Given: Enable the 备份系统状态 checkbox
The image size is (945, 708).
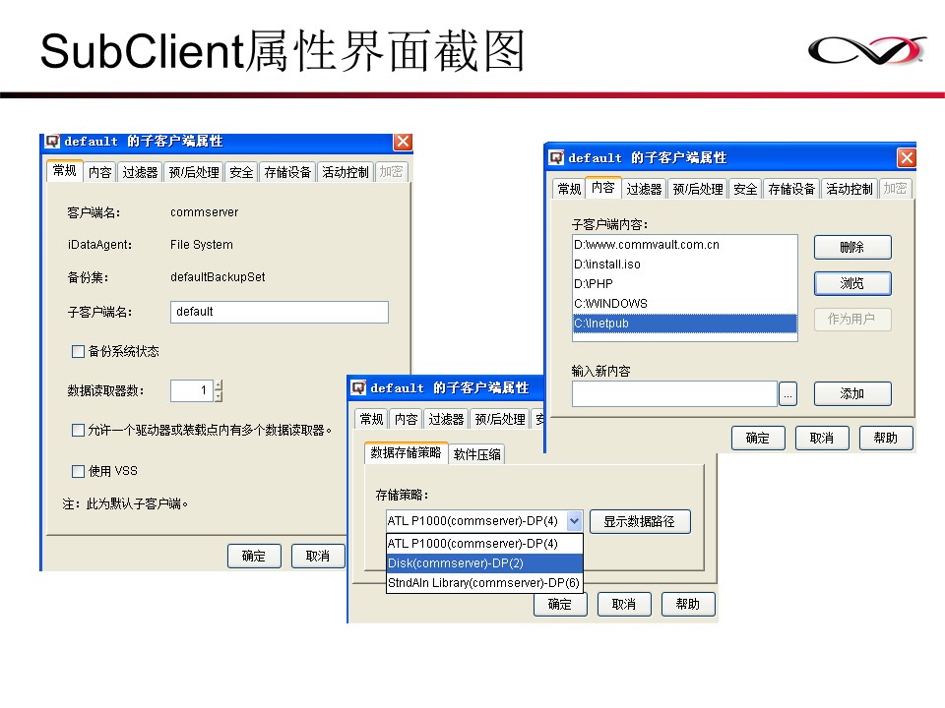Looking at the screenshot, I should click(78, 352).
